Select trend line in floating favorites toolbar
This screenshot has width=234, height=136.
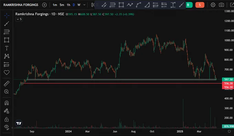pos(104,5)
